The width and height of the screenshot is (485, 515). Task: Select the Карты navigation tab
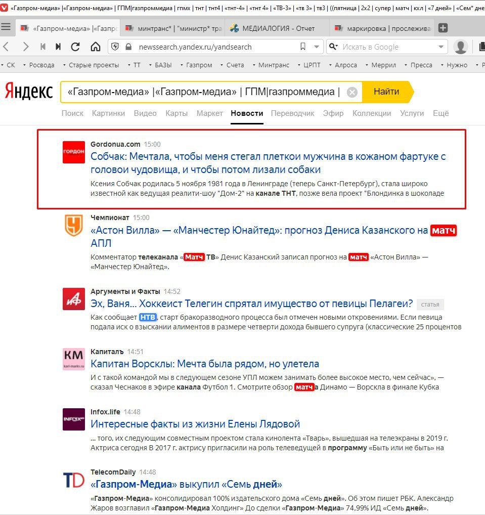(177, 113)
